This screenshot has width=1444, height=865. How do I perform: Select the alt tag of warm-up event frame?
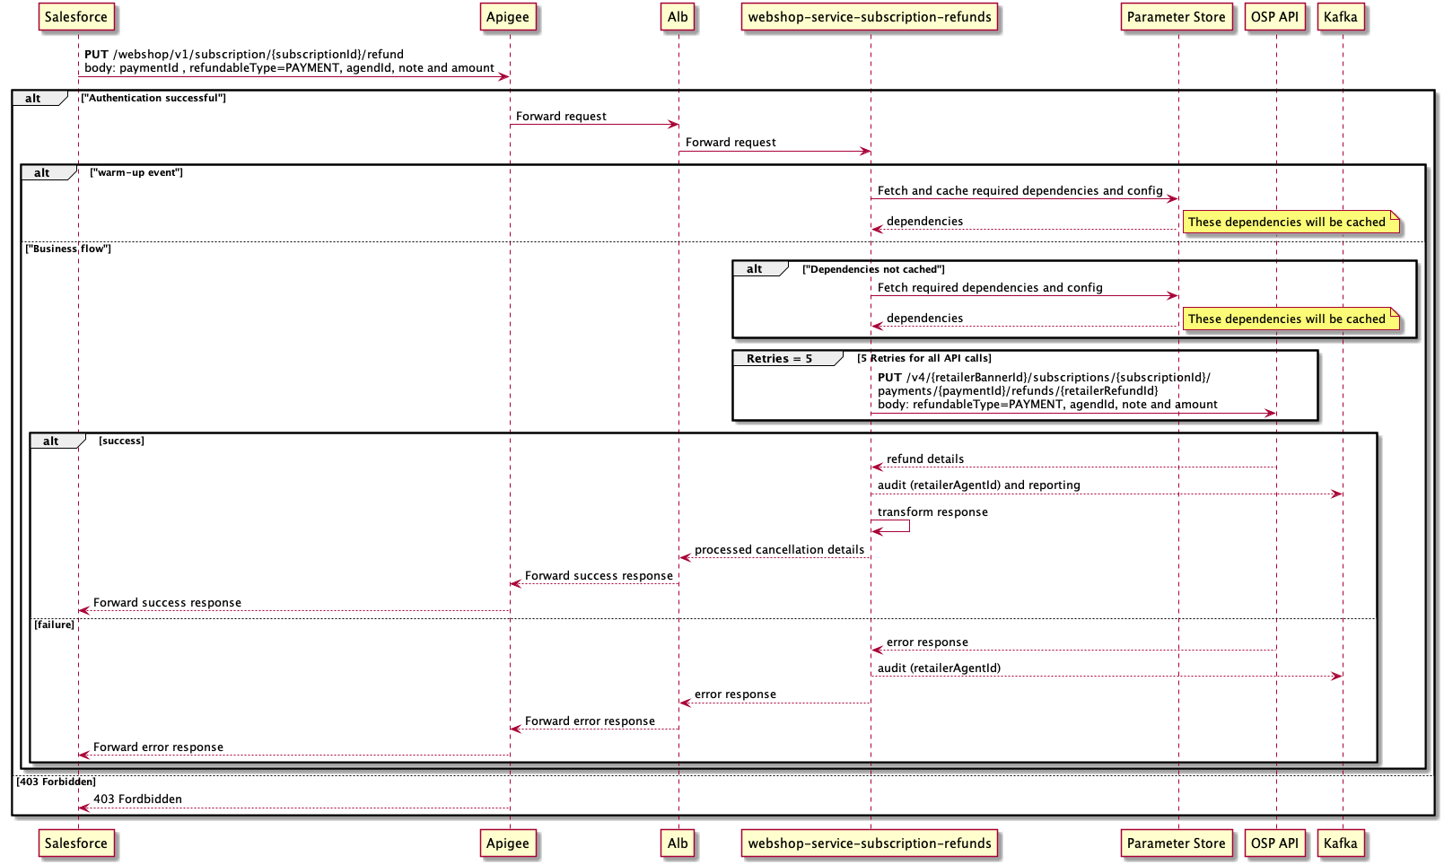pyautogui.click(x=43, y=173)
